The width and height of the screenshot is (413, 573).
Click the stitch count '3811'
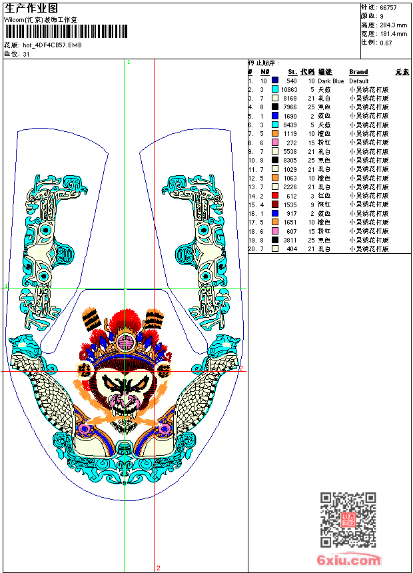290,241
